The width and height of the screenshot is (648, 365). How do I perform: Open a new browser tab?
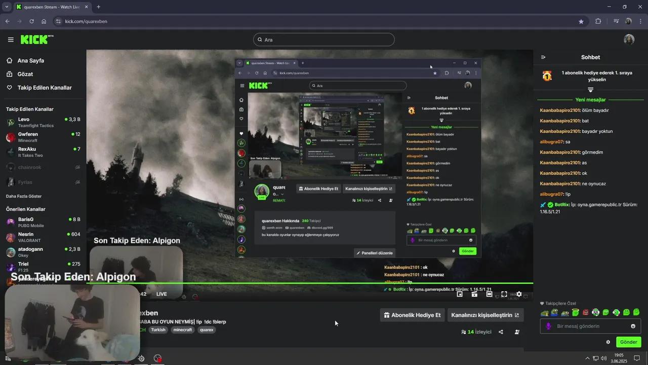(98, 7)
